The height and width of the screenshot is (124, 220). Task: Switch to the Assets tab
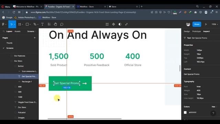(18, 31)
